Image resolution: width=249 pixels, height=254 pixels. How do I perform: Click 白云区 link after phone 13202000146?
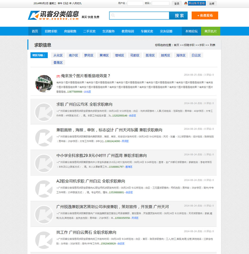click(x=132, y=115)
